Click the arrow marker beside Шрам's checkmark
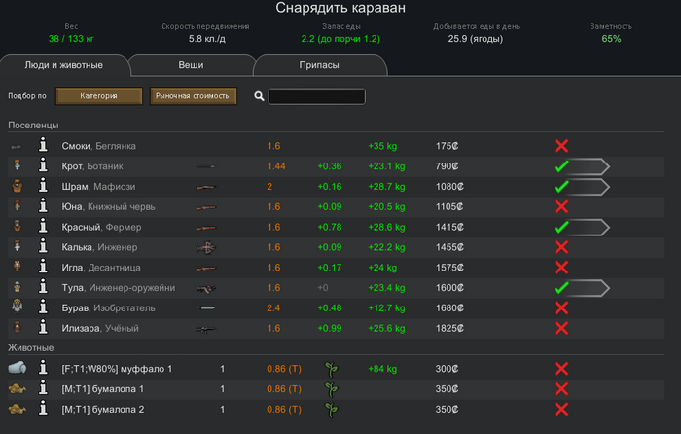 (591, 187)
